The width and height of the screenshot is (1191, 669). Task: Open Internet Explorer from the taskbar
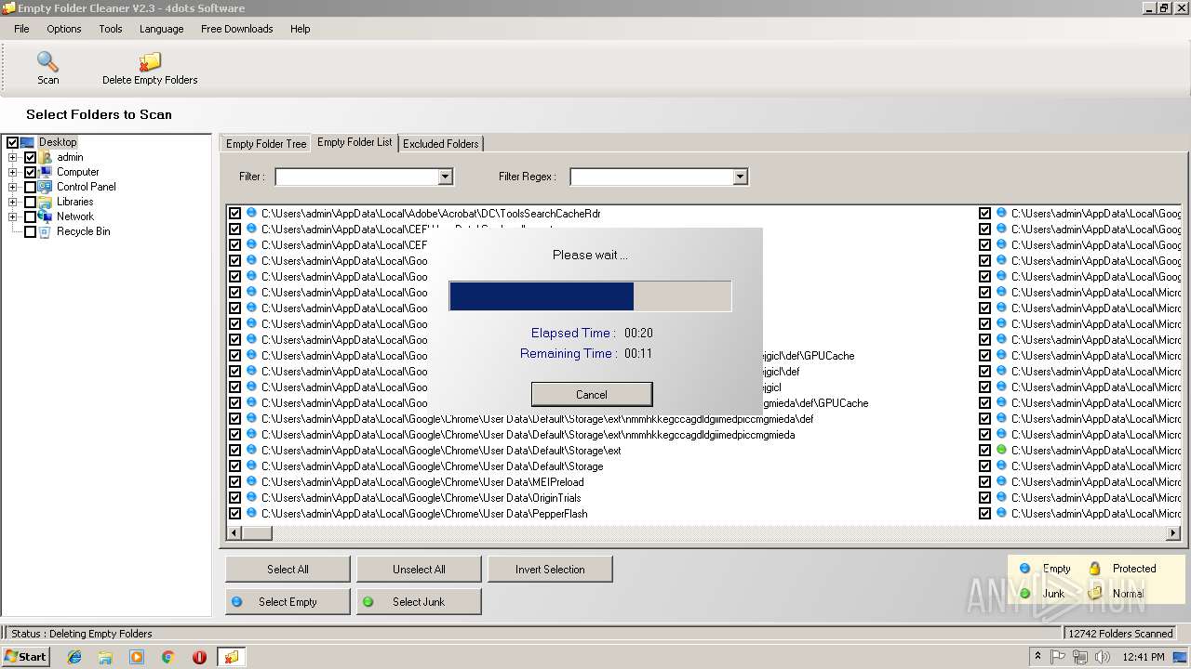coord(74,657)
